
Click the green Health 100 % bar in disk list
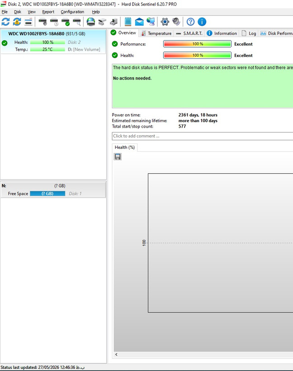click(47, 43)
